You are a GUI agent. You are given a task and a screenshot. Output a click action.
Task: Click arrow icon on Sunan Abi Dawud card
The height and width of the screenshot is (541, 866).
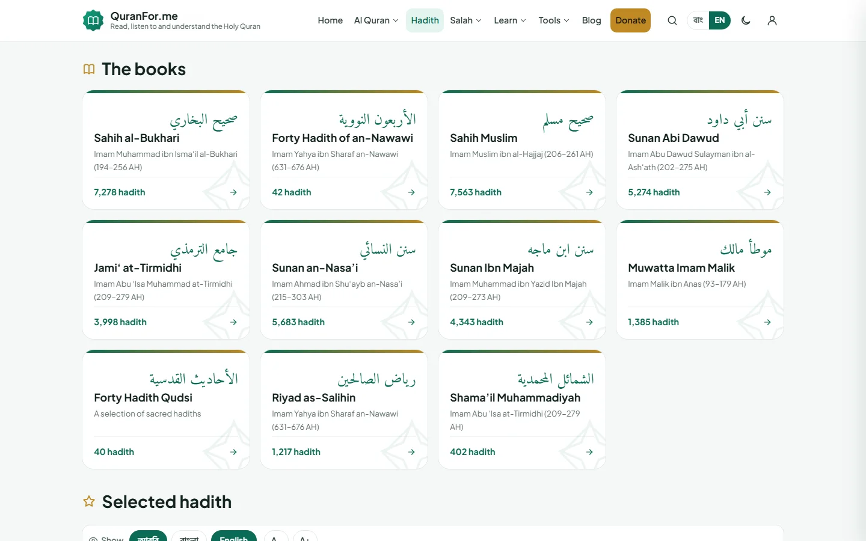767,192
